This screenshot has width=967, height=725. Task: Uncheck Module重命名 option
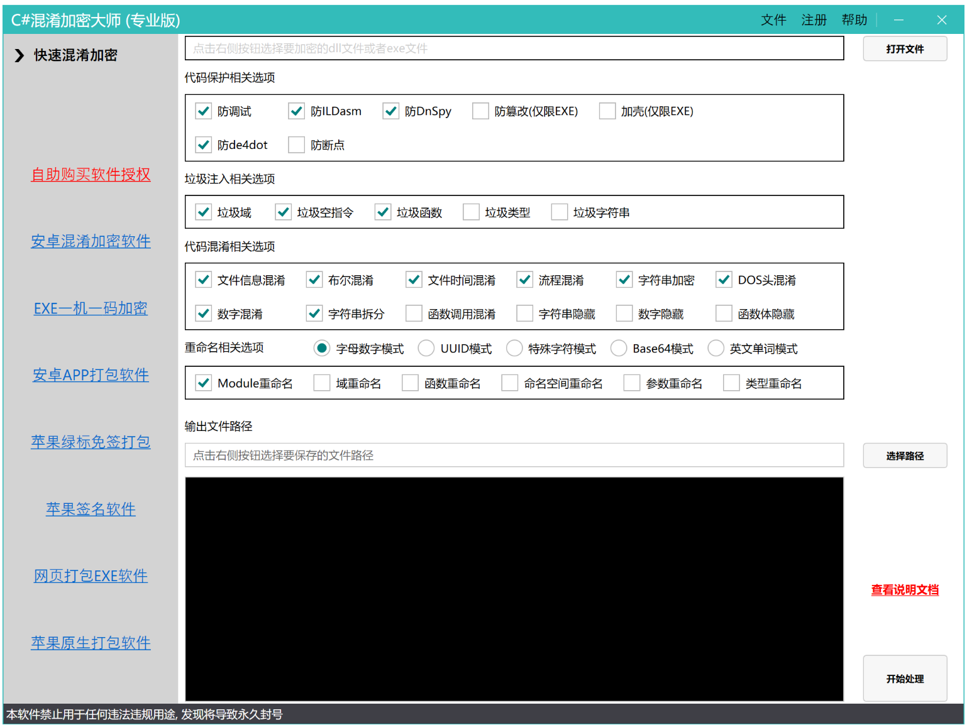pos(203,382)
